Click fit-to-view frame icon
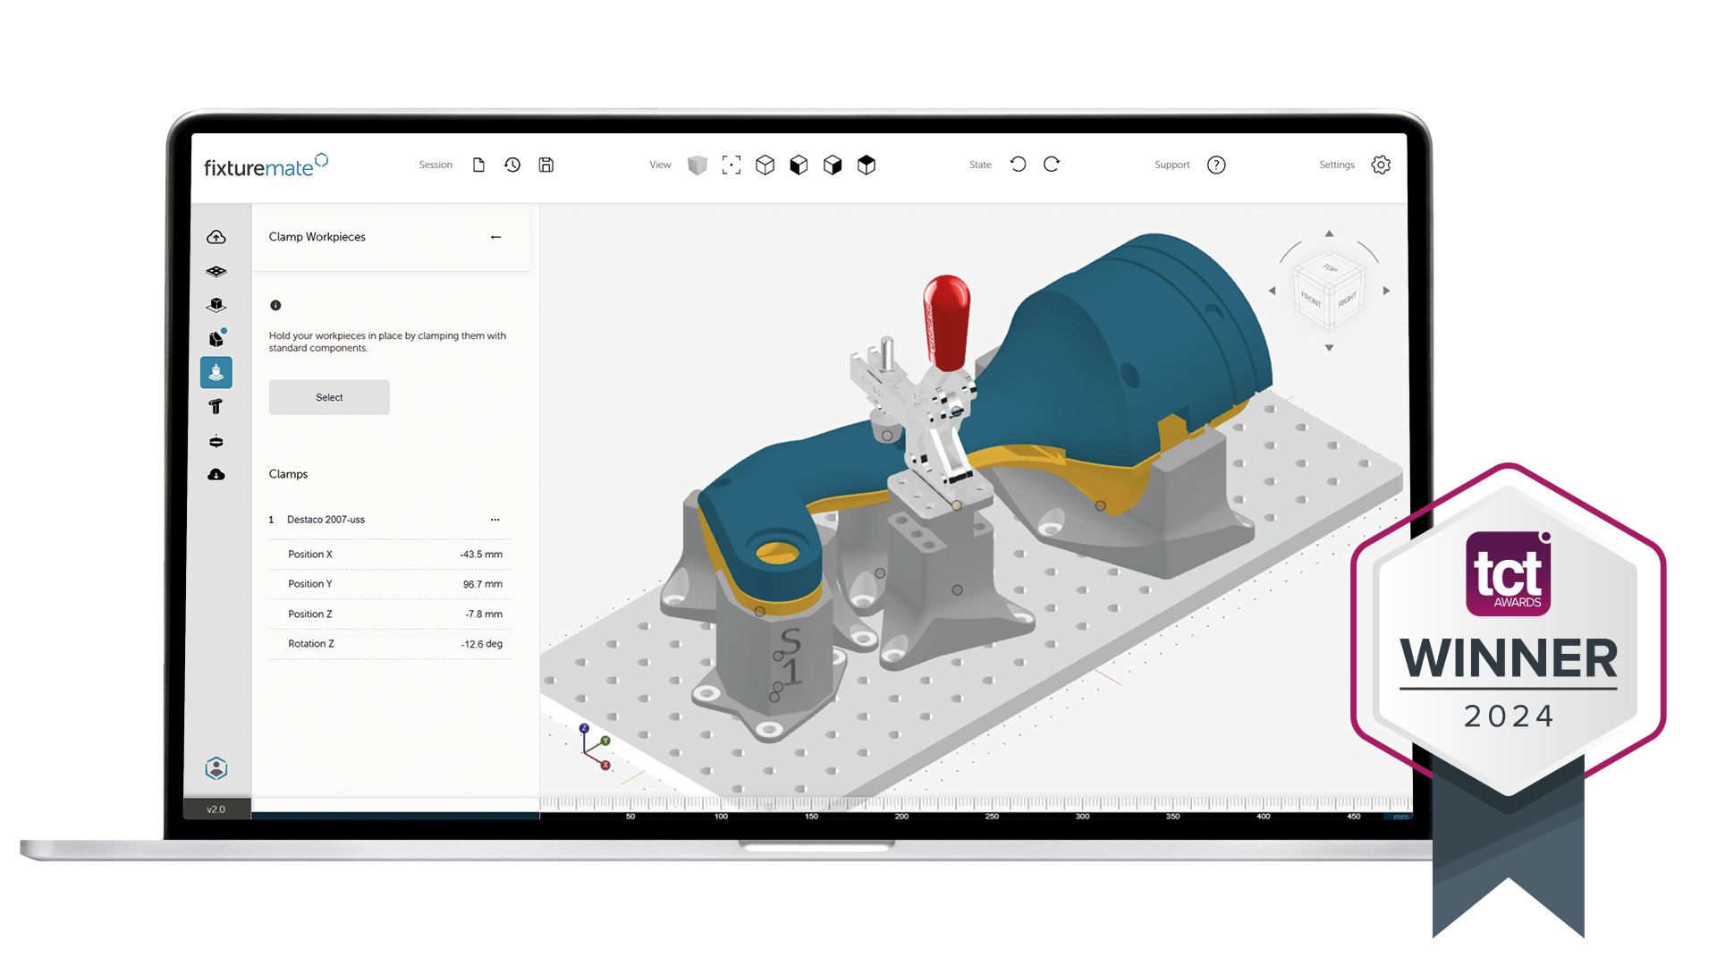This screenshot has width=1717, height=966. pyautogui.click(x=732, y=165)
